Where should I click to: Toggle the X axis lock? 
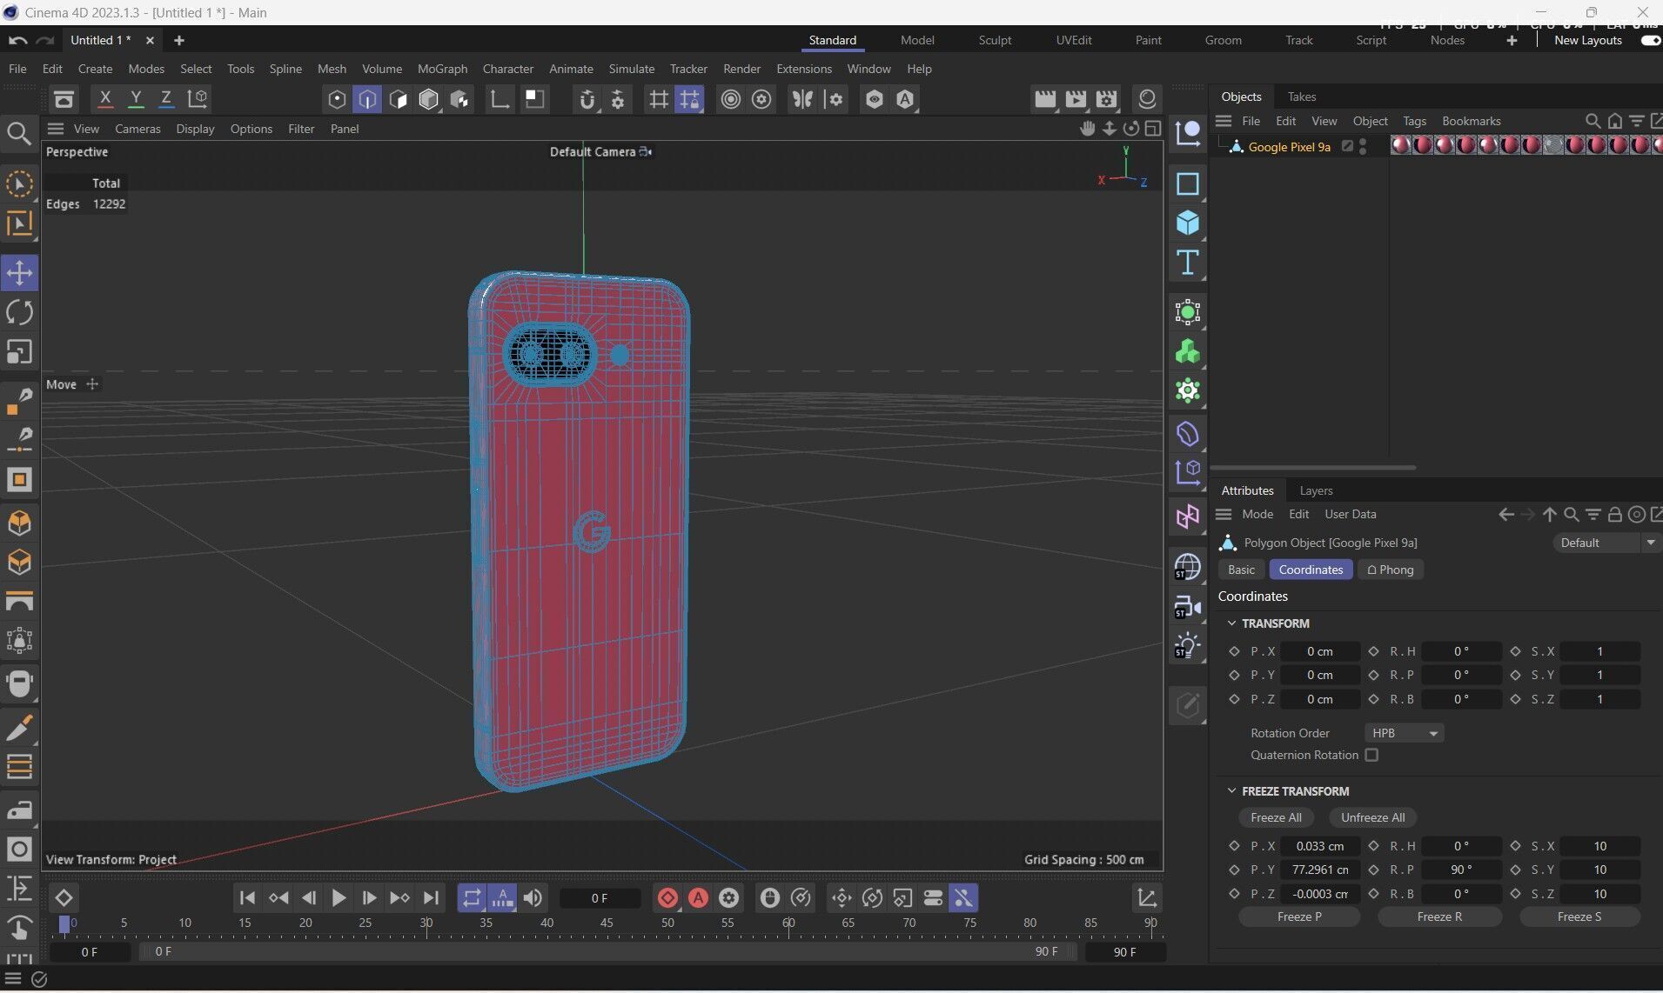105,99
